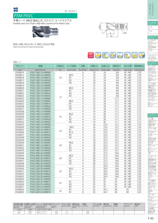The width and height of the screenshot is (158, 223).
Task: Click the 外径(Dc) column header
Action: (60, 66)
